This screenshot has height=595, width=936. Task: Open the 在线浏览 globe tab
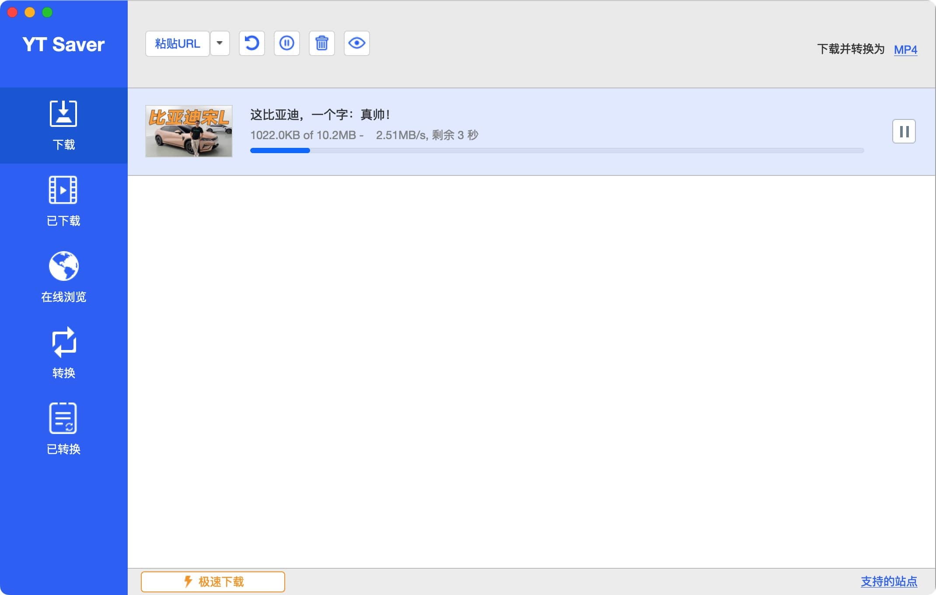[x=64, y=278]
